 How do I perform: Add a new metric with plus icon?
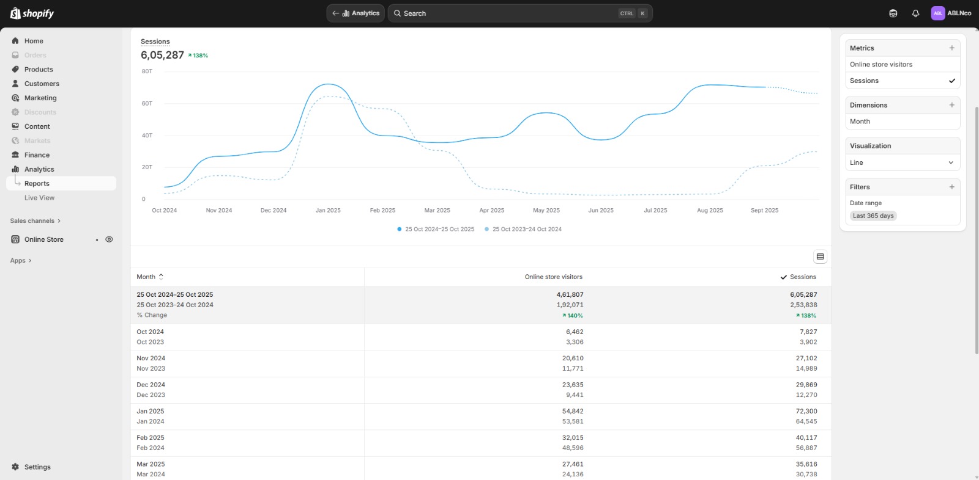coord(951,48)
